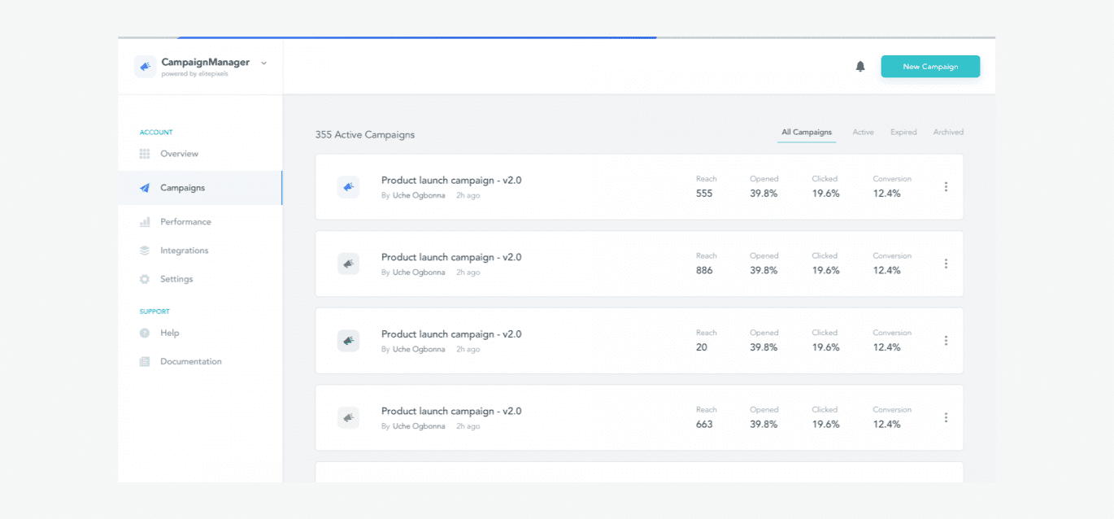This screenshot has width=1114, height=519.
Task: Switch to the Active campaigns tab
Action: (863, 132)
